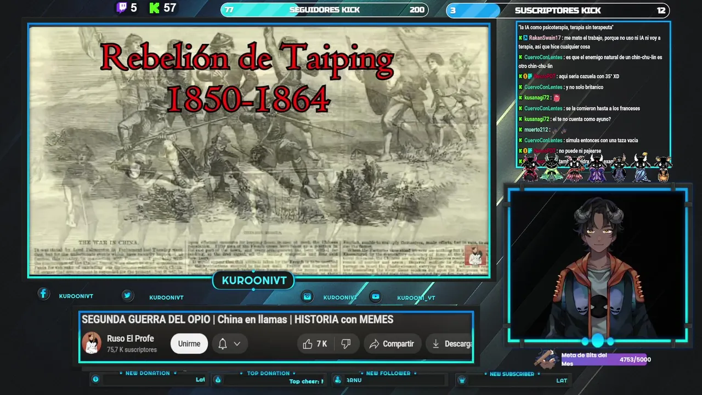Click the New Donation label
The height and width of the screenshot is (395, 702).
148,373
